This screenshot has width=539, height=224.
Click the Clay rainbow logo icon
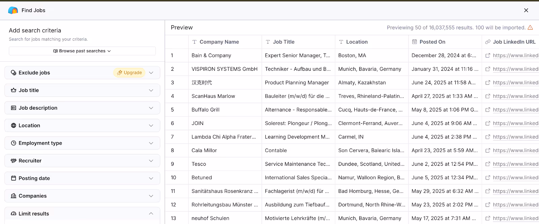tap(13, 10)
